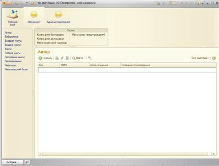Viewport: 219px width, 166px height.
Task: Click the horizontal scrollbar right arrow
Action: tap(214, 154)
